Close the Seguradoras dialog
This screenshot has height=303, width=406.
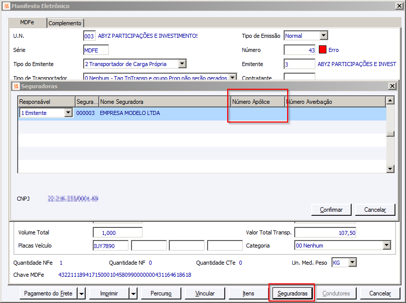(392, 86)
